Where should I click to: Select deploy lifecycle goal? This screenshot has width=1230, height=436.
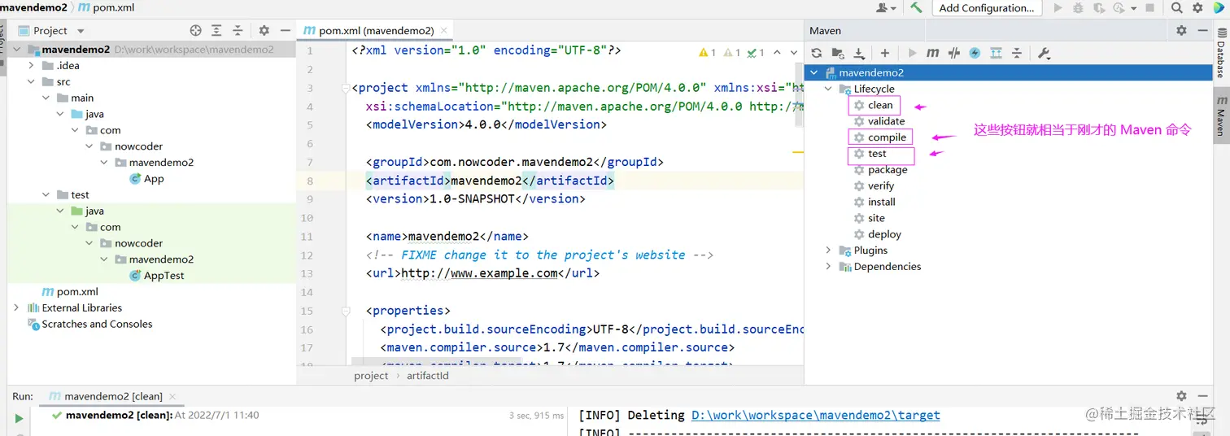tap(877, 234)
